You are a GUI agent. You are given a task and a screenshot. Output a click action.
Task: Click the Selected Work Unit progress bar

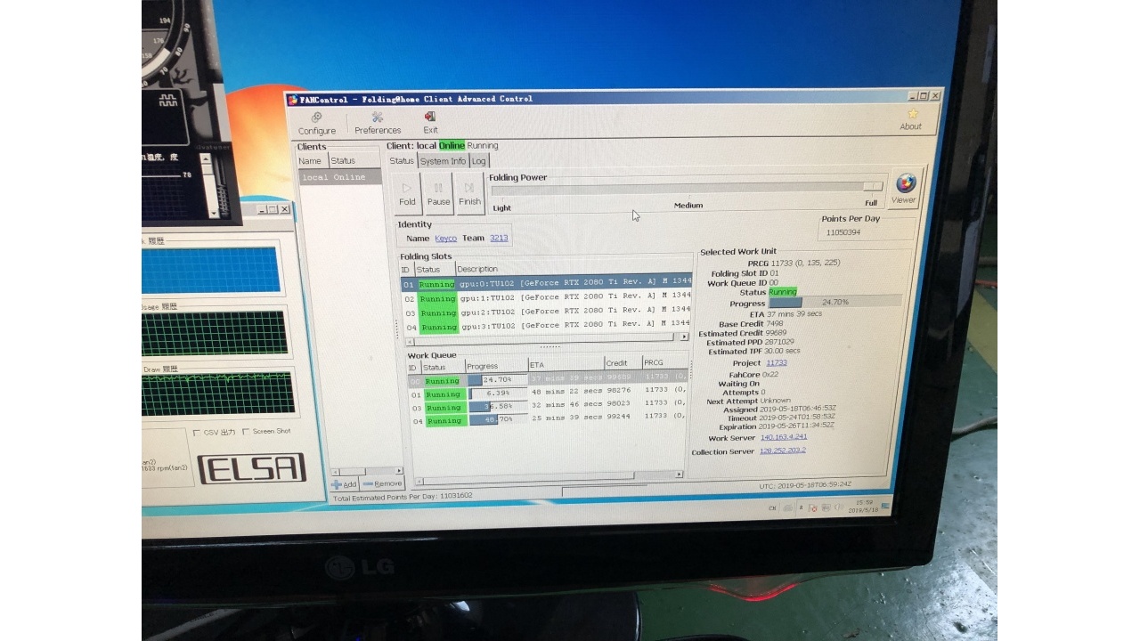pyautogui.click(x=835, y=303)
